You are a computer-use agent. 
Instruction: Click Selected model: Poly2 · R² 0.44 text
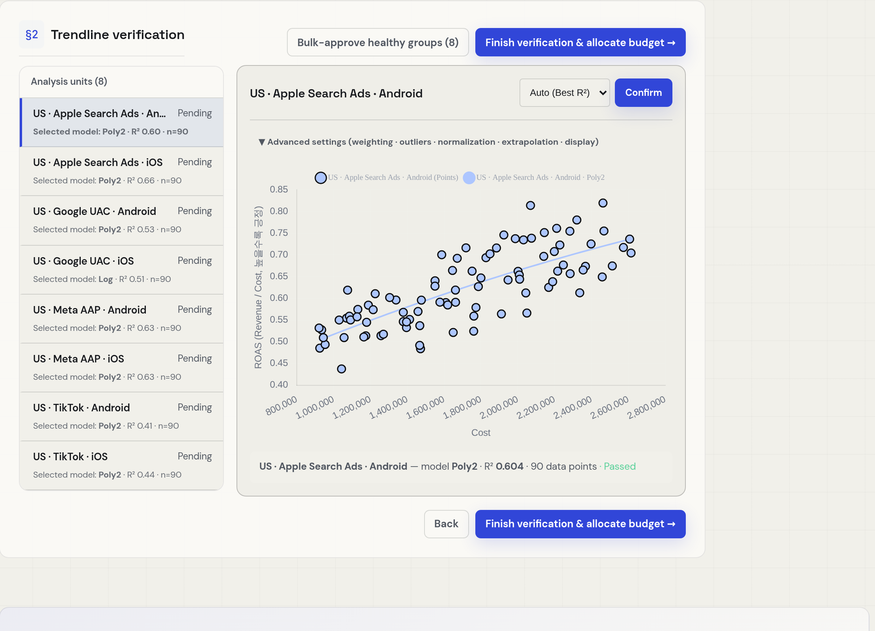pos(107,475)
